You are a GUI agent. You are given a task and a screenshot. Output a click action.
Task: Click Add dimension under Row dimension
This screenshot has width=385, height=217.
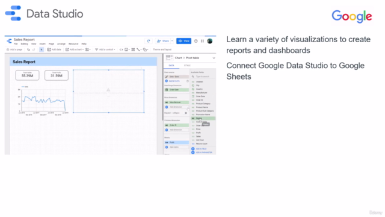[176, 107]
